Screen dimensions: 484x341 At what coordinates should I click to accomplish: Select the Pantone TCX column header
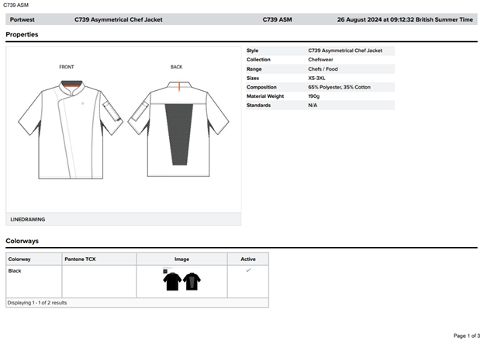(x=80, y=259)
